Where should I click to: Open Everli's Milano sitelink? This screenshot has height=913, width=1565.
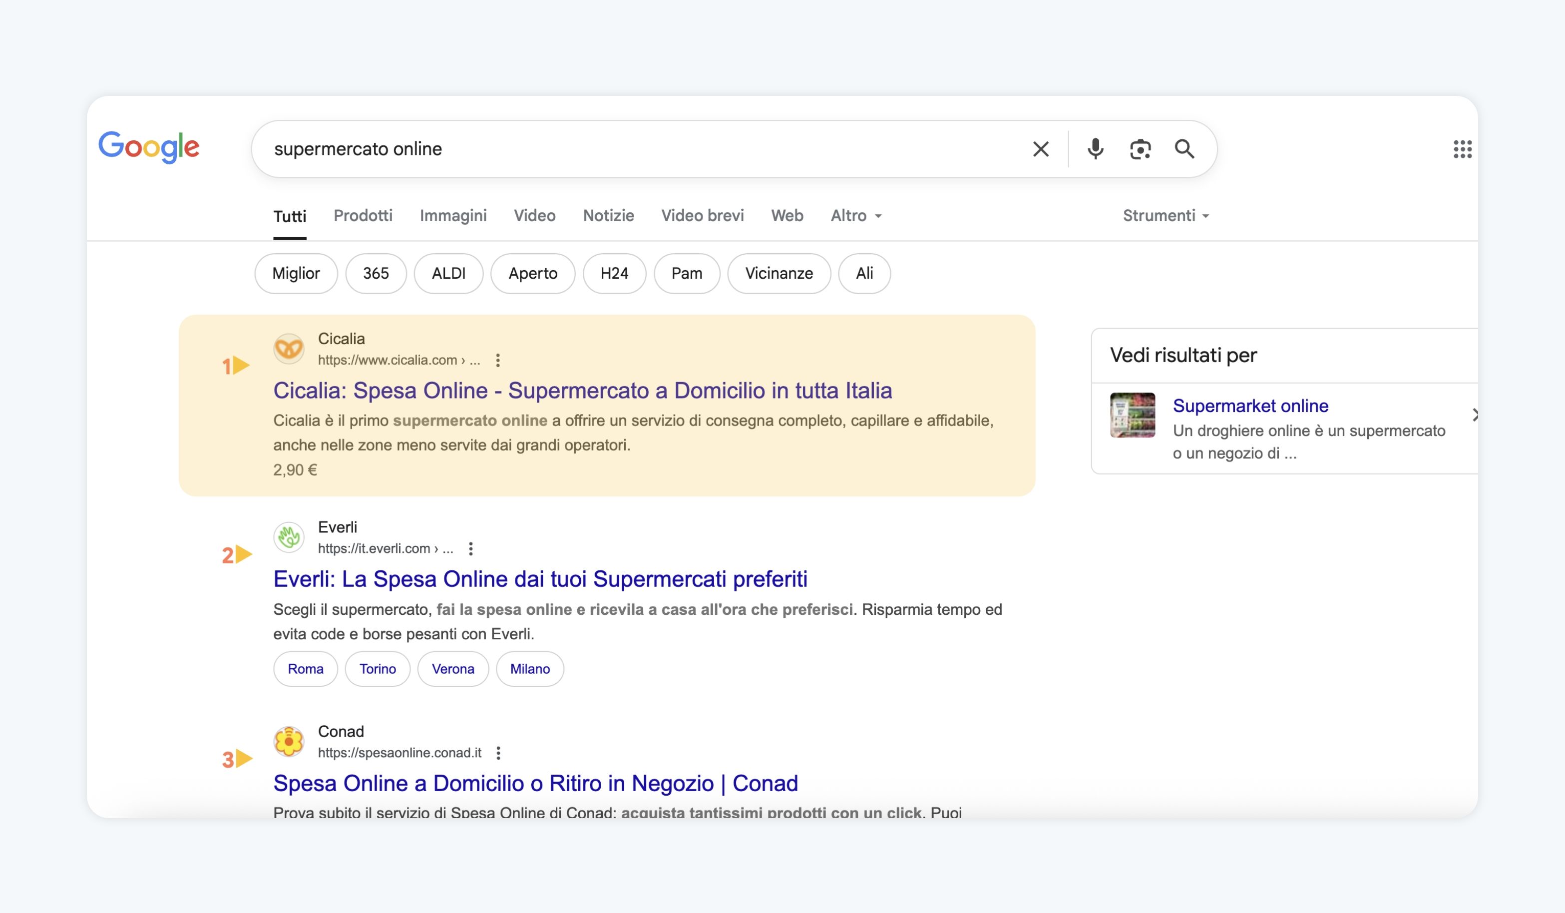point(530,669)
